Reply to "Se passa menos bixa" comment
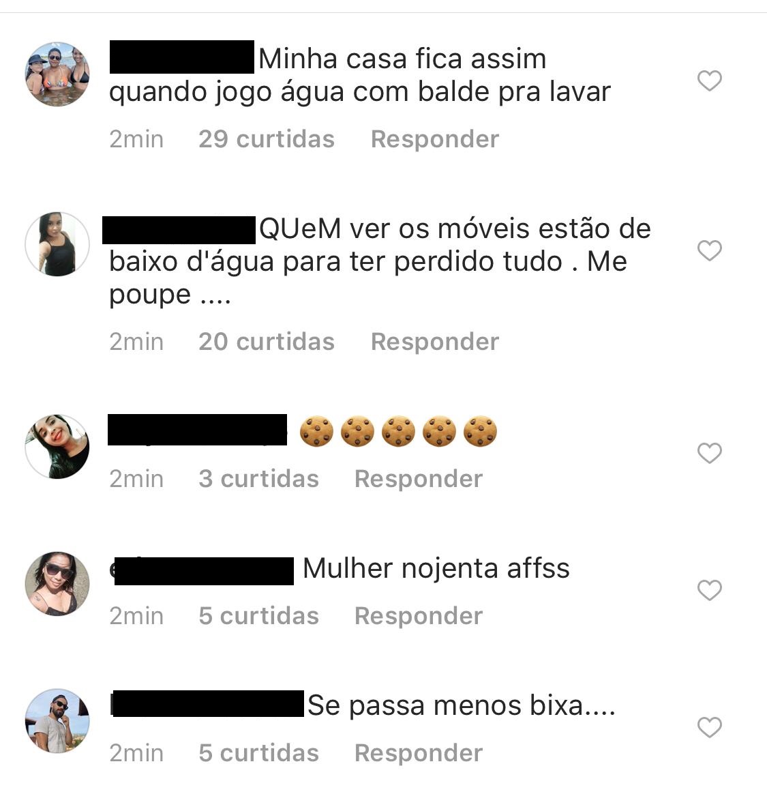 pyautogui.click(x=418, y=753)
